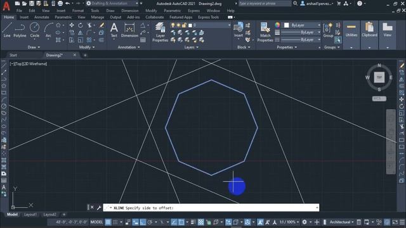
Task: Toggle layer on/off lightbulb icon
Action: pos(173,25)
